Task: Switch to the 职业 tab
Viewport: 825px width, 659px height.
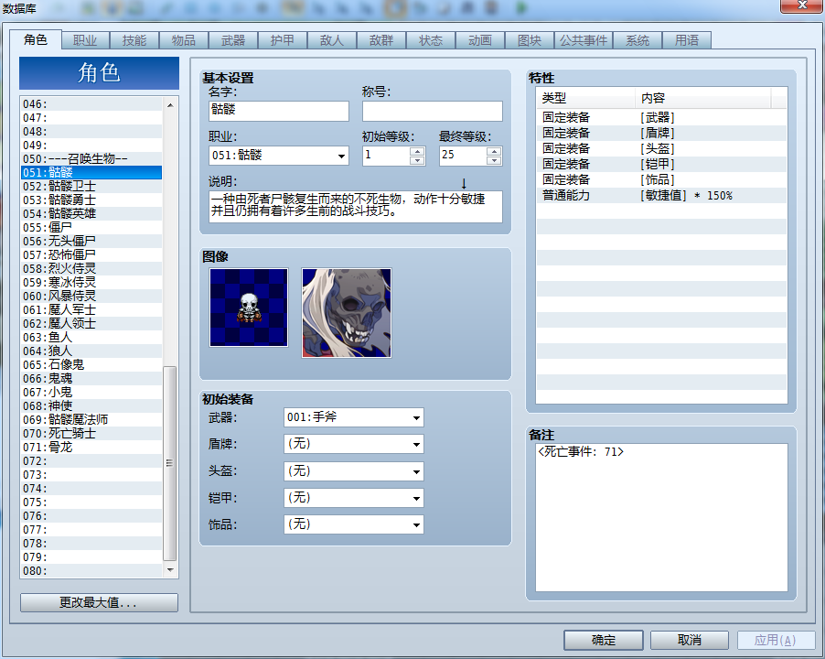Action: pyautogui.click(x=85, y=40)
